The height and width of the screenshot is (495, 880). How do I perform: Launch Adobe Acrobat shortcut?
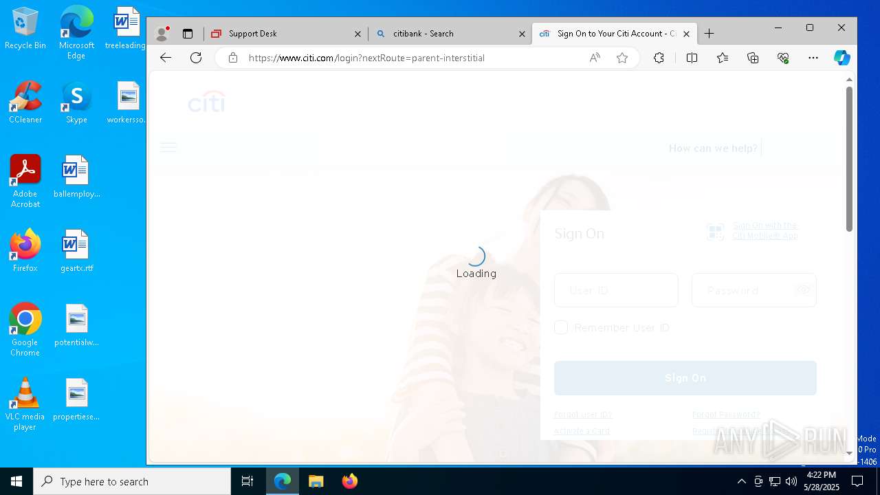coord(25,181)
